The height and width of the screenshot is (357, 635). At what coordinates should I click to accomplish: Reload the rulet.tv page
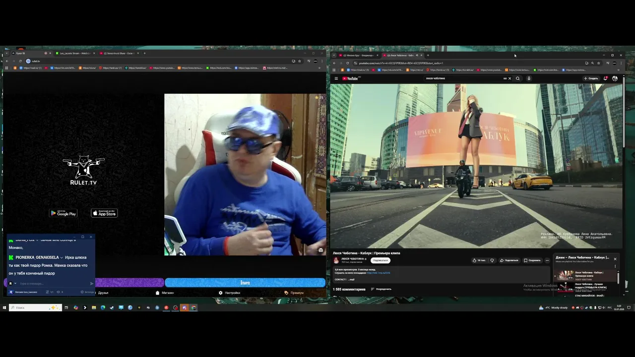pos(20,61)
